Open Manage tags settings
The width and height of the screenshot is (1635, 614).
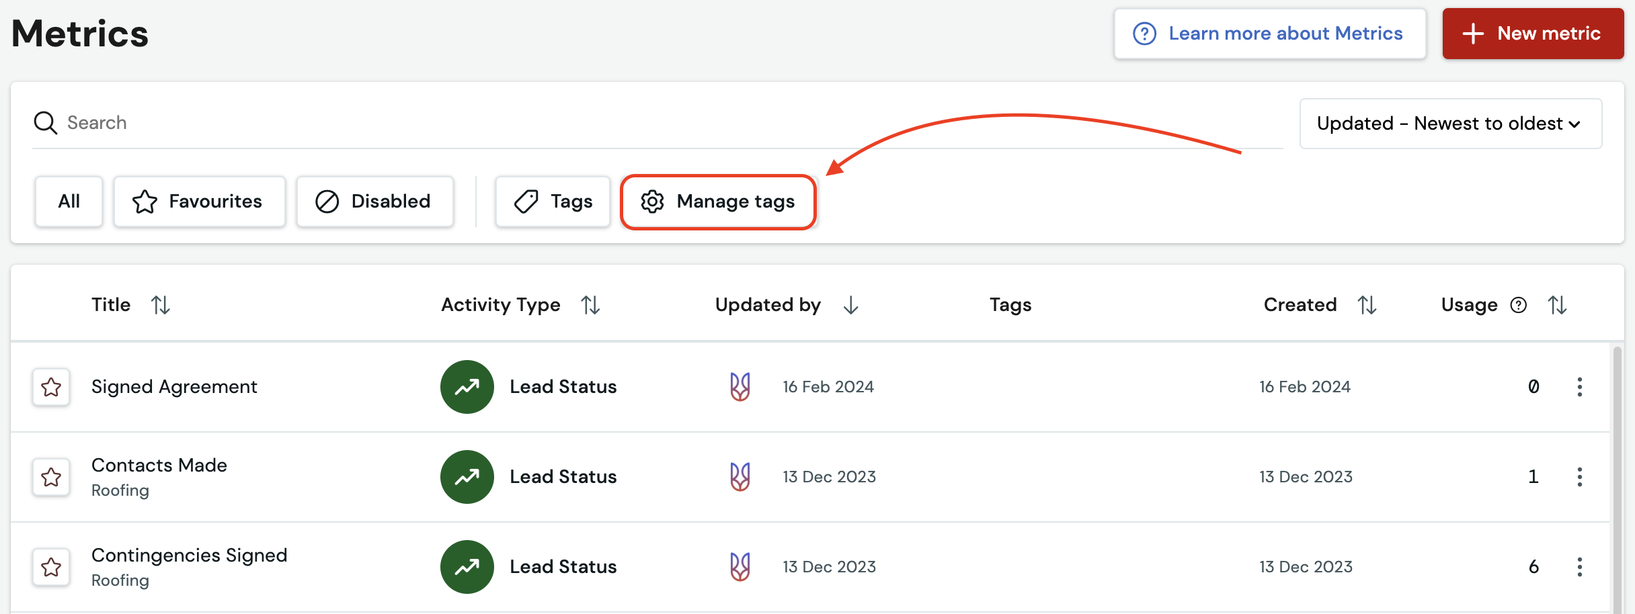click(718, 202)
